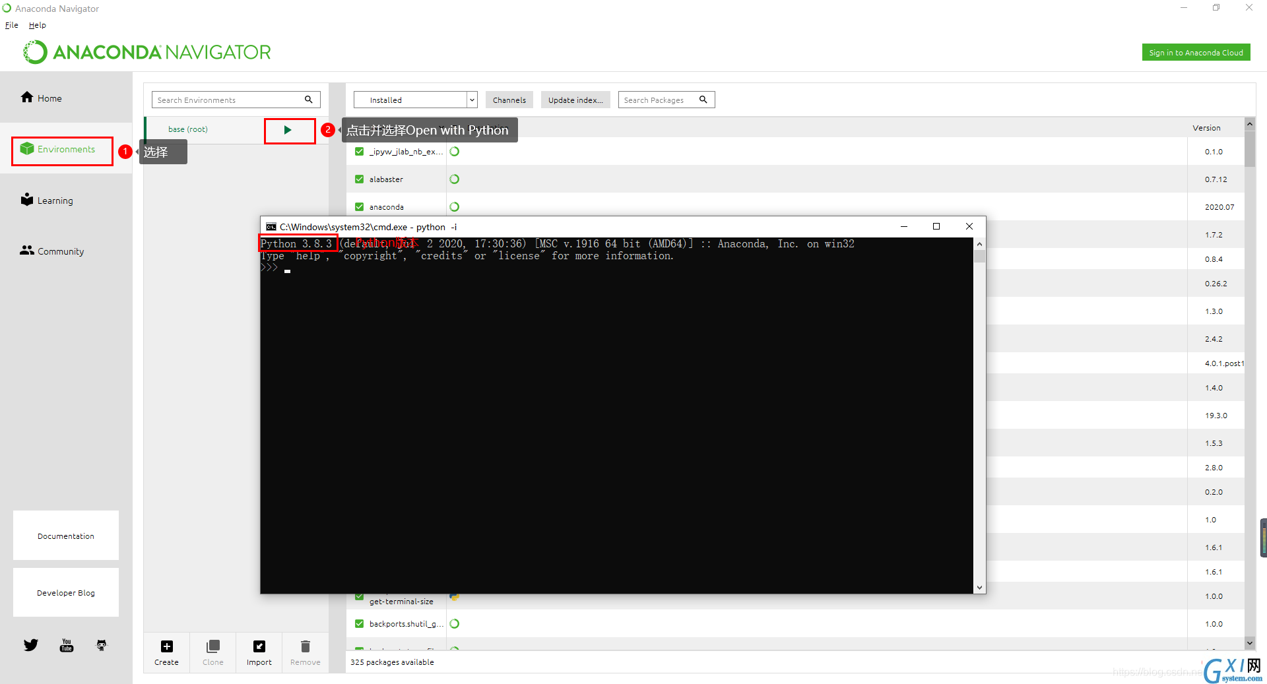
Task: Click the status circle for anaconda package
Action: coord(455,207)
